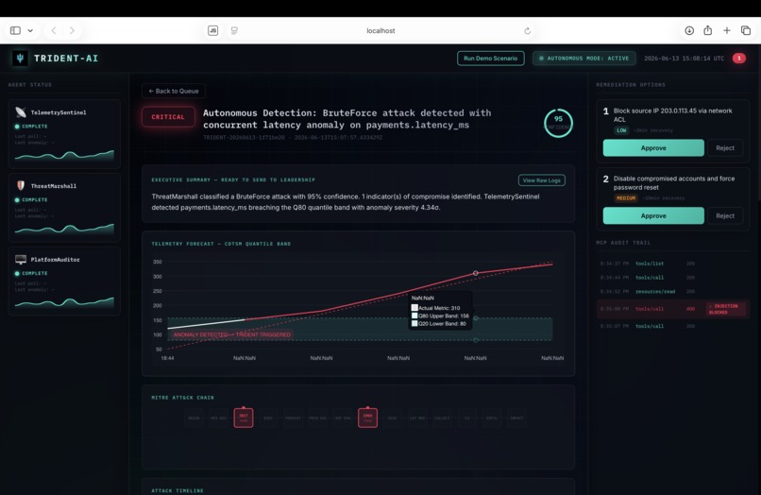Click the 18:44 time axis label

point(167,358)
